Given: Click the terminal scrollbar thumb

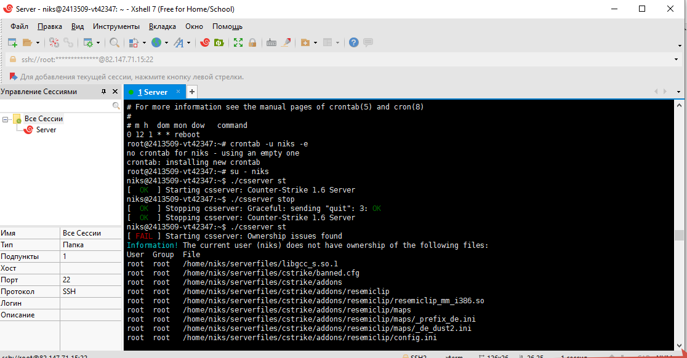Looking at the screenshot, I should pos(679,235).
